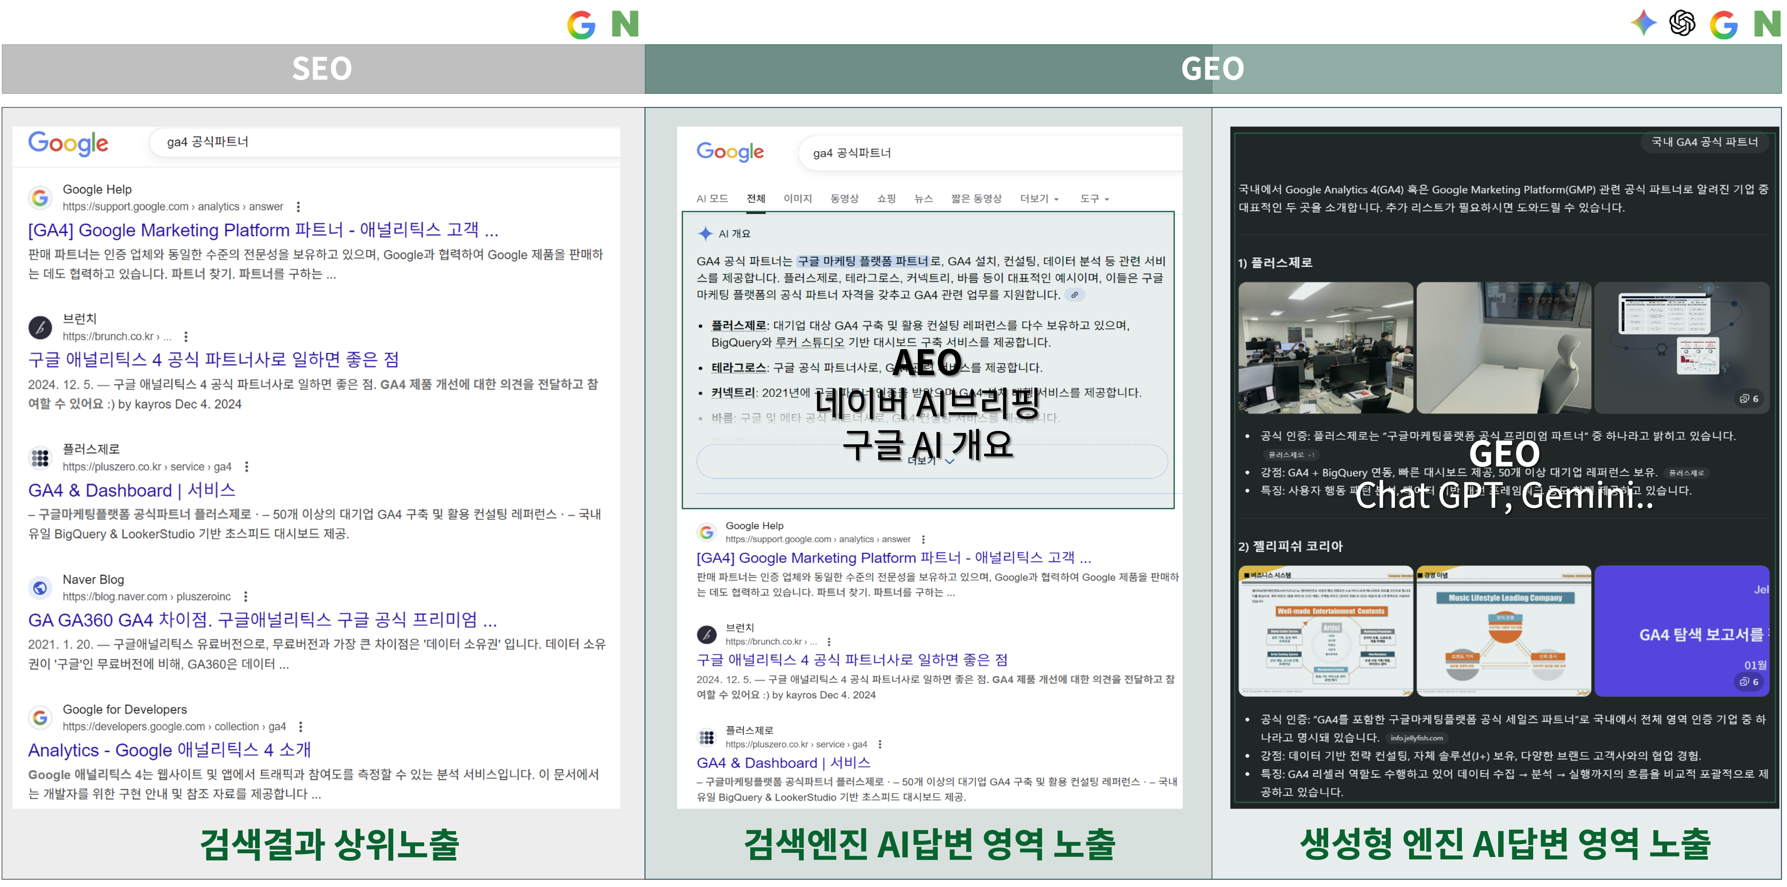The height and width of the screenshot is (887, 1787).
Task: Open the GA4 & Dashboard | 서비스 link
Action: click(x=132, y=490)
